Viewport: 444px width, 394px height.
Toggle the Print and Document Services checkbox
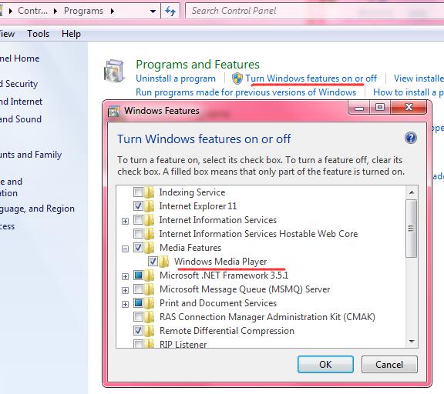138,303
